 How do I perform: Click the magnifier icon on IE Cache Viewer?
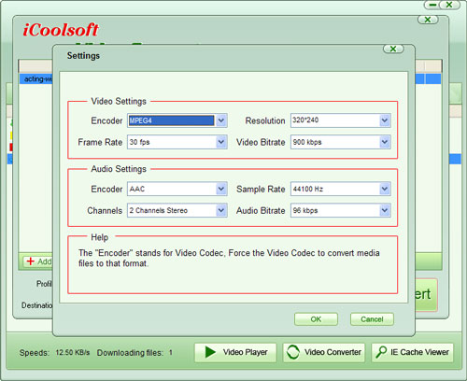381,352
